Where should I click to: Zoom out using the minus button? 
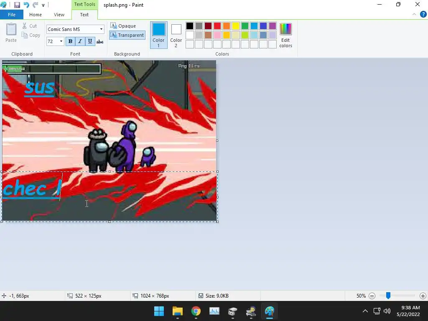[x=372, y=296]
